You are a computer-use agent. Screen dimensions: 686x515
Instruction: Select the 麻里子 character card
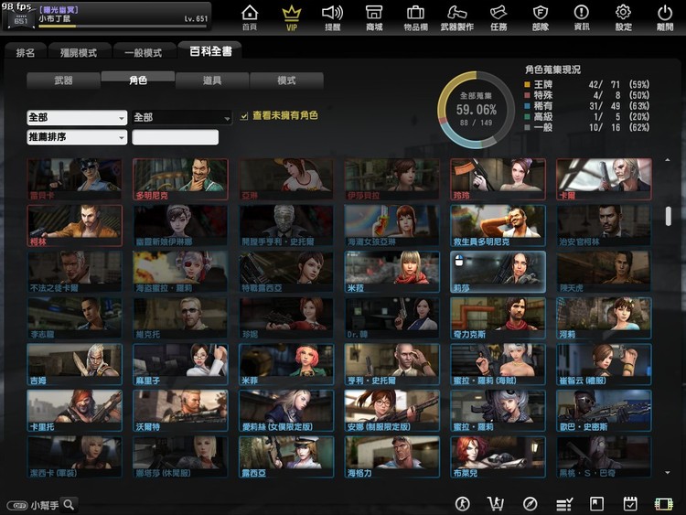pos(180,364)
